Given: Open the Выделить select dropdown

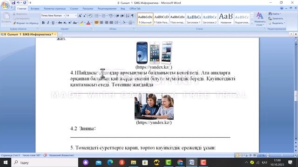Looking at the screenshot, I should 277,23.
